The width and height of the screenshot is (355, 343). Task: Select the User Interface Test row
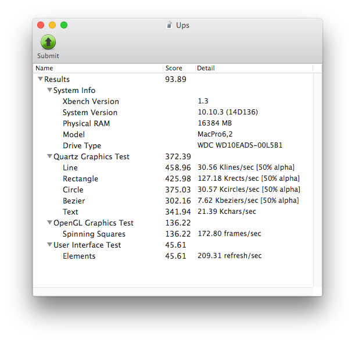point(173,245)
